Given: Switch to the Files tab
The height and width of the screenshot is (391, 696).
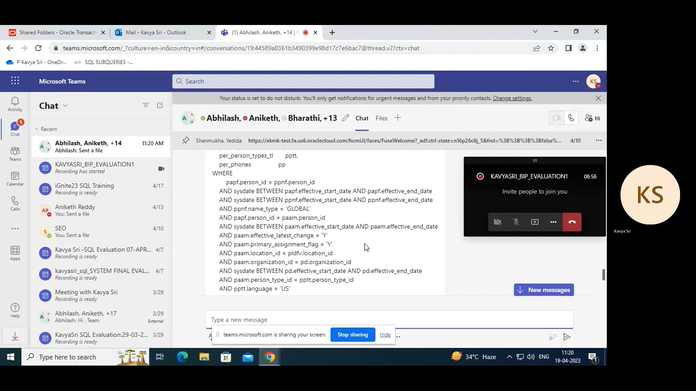Looking at the screenshot, I should [381, 118].
